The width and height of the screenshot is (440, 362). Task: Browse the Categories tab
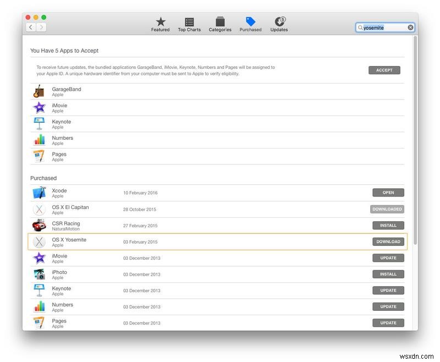click(x=220, y=24)
